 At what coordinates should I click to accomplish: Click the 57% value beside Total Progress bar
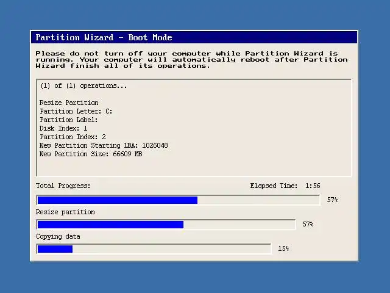(332, 200)
